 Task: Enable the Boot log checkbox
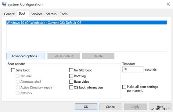[x=71, y=76]
